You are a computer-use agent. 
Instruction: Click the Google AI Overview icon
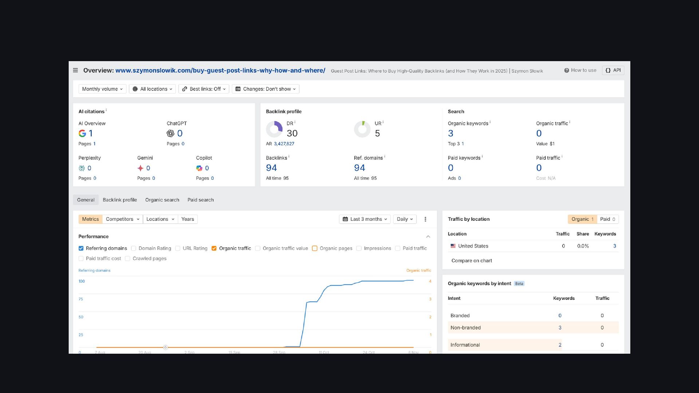(x=82, y=134)
